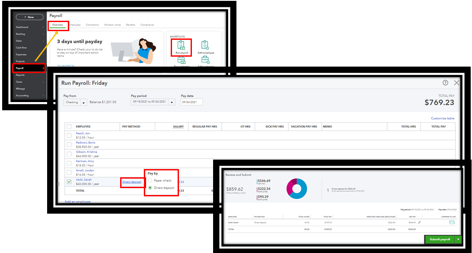Uncheck the box for Varki, Sarah

click(69, 182)
